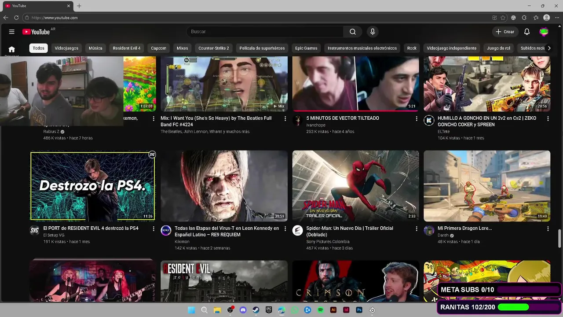This screenshot has height=317, width=563.
Task: Reload the page with the refresh icon
Action: click(x=16, y=18)
